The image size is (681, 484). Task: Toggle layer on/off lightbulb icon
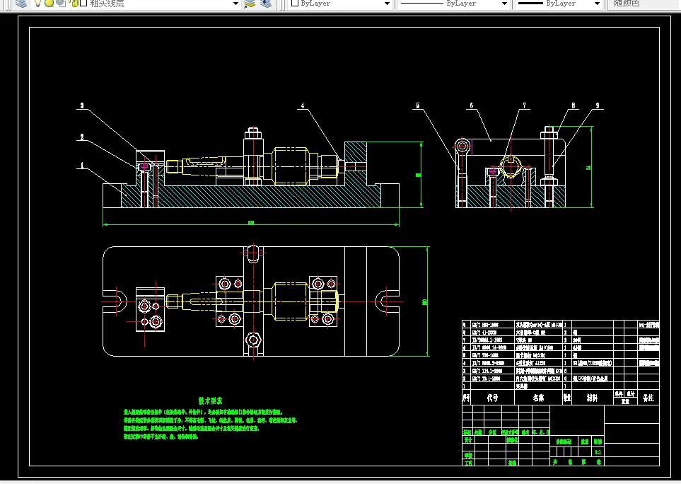click(37, 4)
